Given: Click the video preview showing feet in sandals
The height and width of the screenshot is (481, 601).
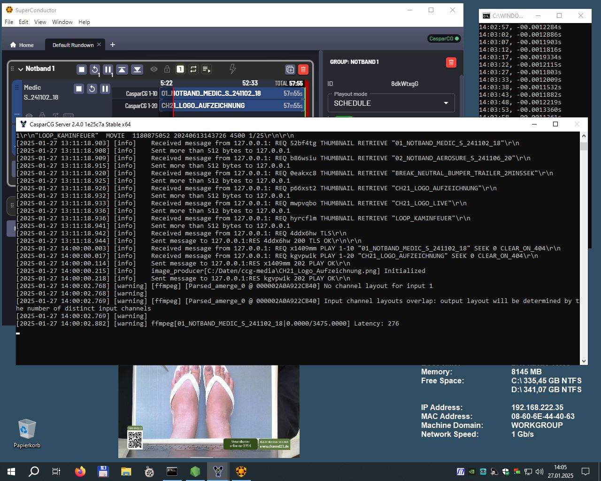Looking at the screenshot, I should (x=209, y=411).
